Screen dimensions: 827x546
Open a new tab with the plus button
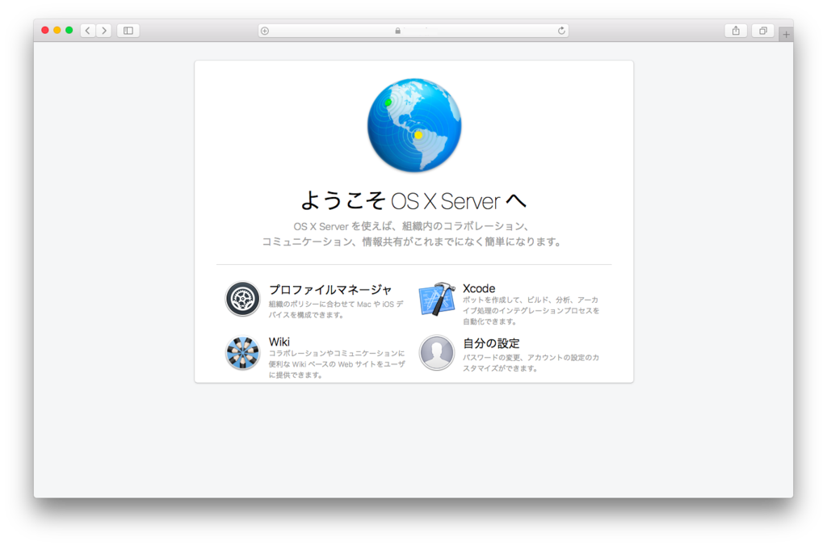786,33
